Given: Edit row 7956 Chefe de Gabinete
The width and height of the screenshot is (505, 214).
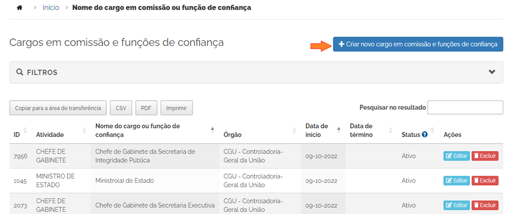Looking at the screenshot, I should pos(456,156).
